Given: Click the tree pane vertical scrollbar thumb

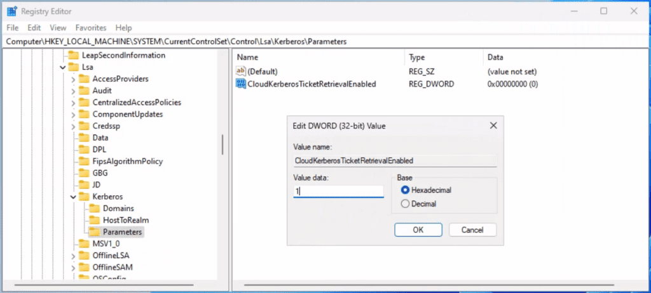Looking at the screenshot, I should pos(223,145).
